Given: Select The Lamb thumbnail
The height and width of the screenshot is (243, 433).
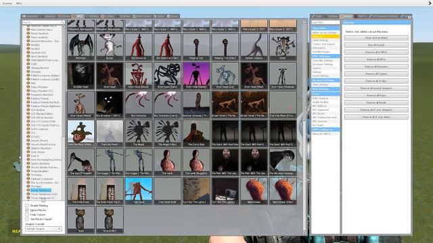Looking at the screenshot, I should (x=167, y=162).
